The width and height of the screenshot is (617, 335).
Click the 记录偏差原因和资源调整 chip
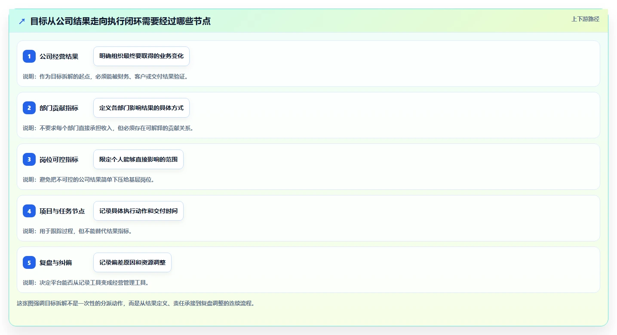click(x=132, y=262)
